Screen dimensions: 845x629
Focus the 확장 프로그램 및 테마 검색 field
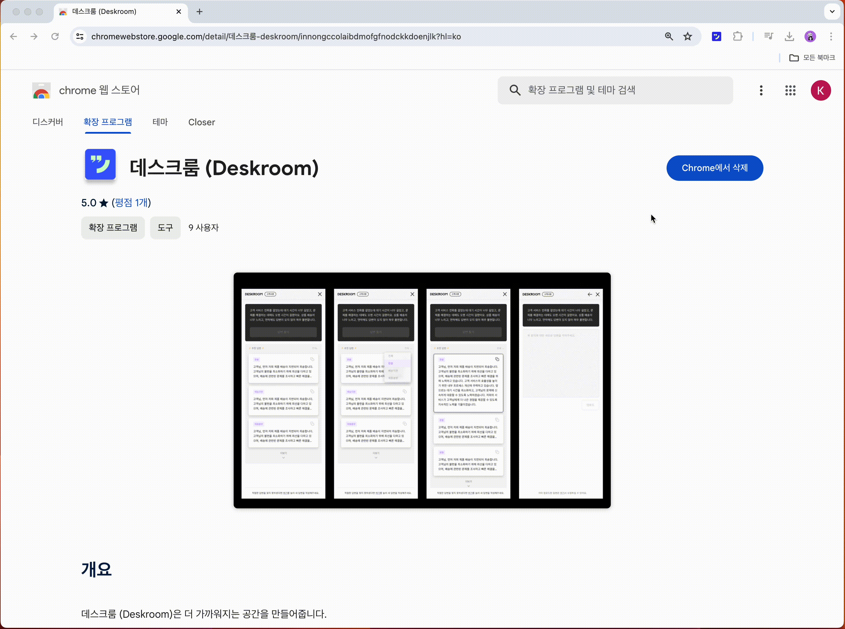tap(615, 90)
